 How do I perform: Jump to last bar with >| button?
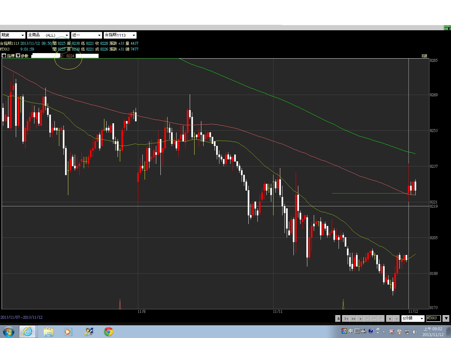point(381,318)
